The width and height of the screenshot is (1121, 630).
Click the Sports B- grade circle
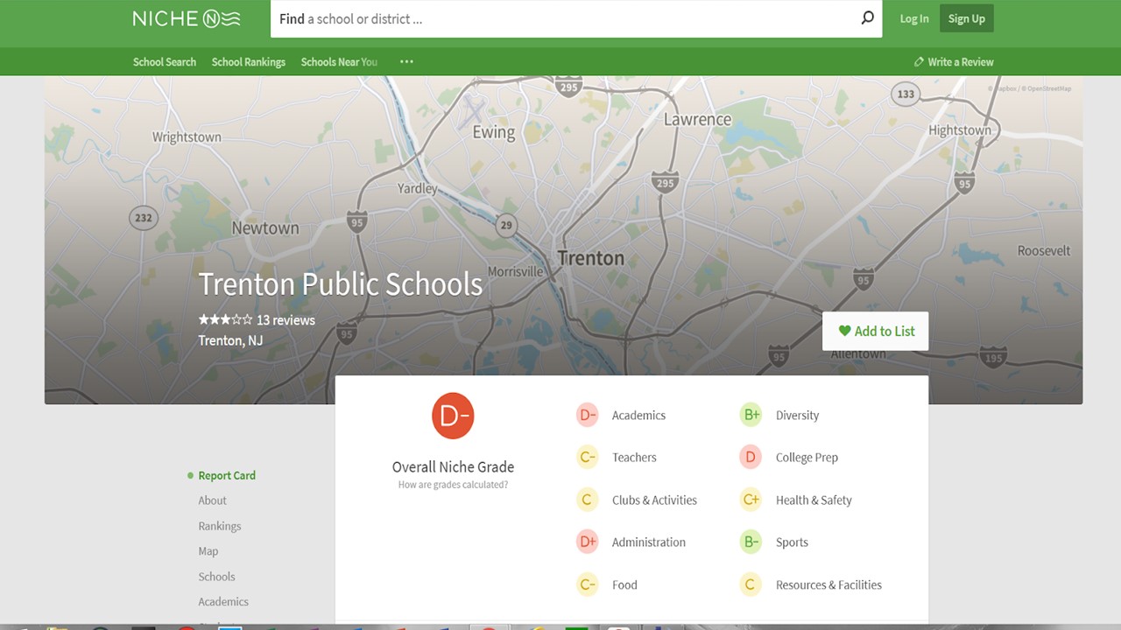coord(751,542)
